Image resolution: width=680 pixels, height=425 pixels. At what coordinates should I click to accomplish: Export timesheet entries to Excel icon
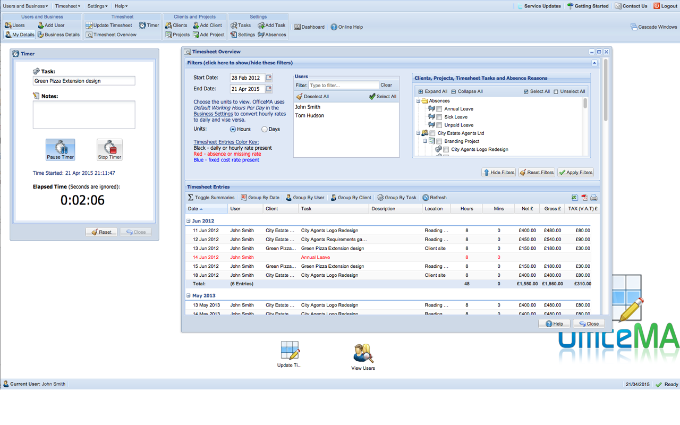click(575, 198)
